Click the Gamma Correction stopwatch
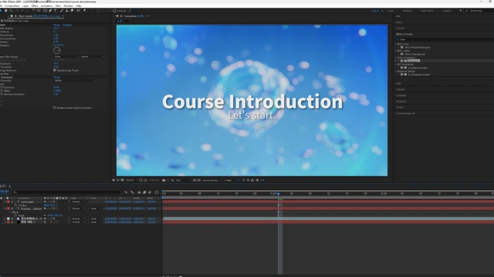494x277 pixels. (1, 94)
